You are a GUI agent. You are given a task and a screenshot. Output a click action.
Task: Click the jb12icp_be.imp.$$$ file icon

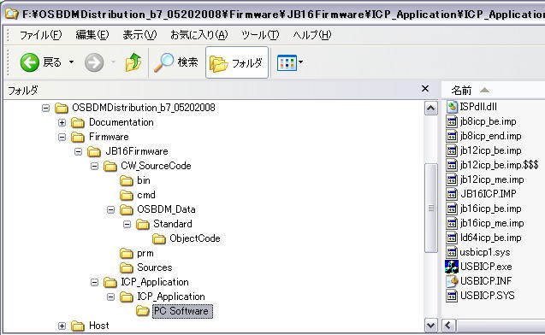452,165
